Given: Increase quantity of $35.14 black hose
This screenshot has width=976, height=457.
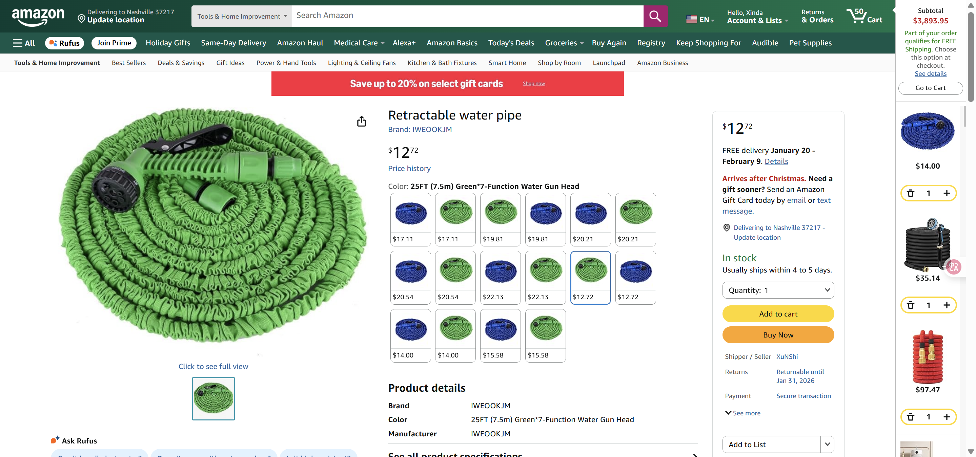Looking at the screenshot, I should pos(947,305).
